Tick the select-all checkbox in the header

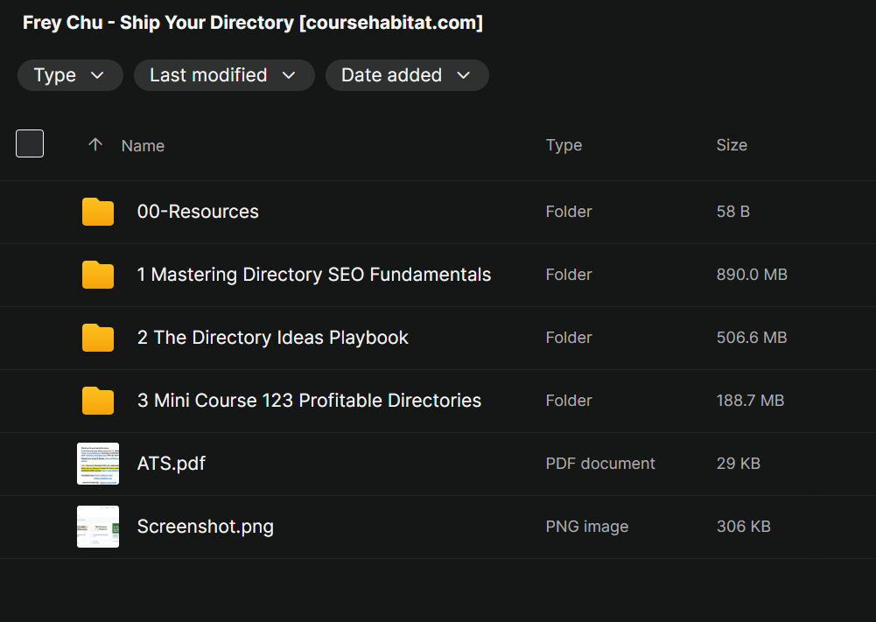[30, 143]
